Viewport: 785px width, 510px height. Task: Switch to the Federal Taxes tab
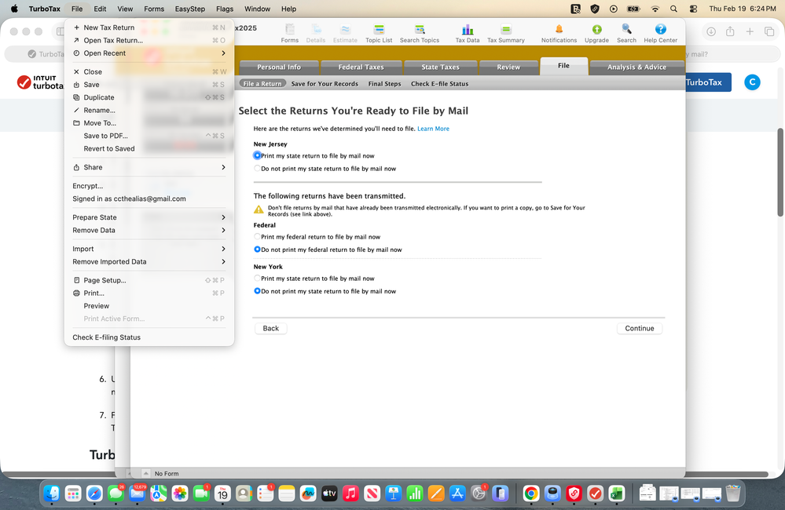(x=361, y=67)
